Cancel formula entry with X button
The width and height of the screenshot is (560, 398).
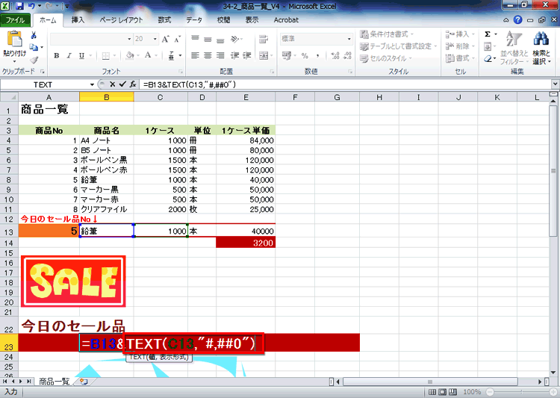[x=112, y=84]
